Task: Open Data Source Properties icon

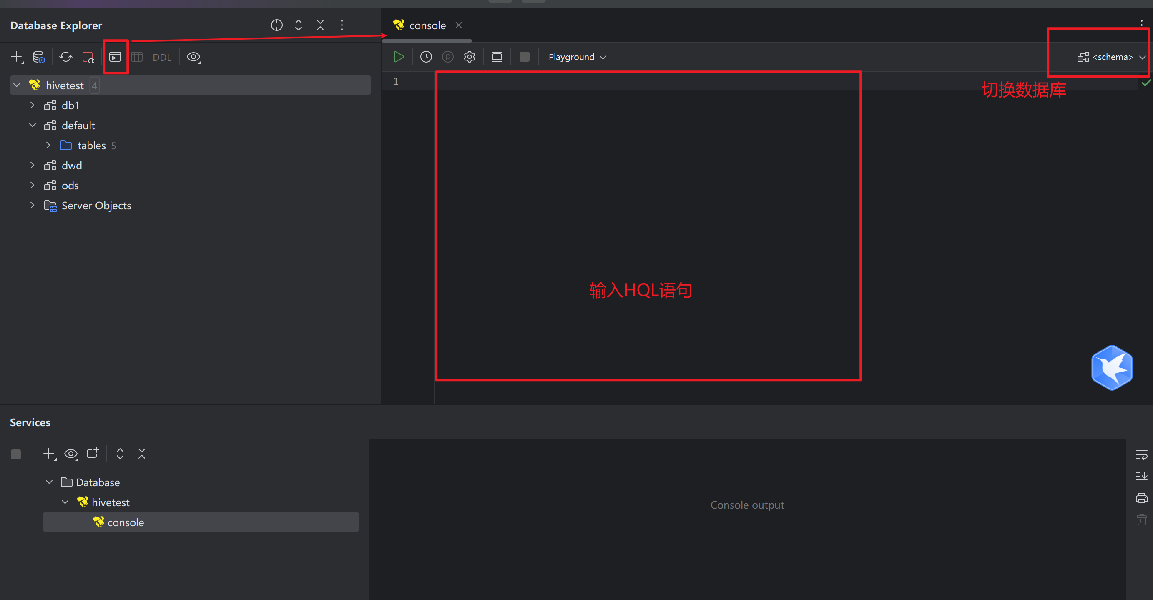Action: click(39, 57)
